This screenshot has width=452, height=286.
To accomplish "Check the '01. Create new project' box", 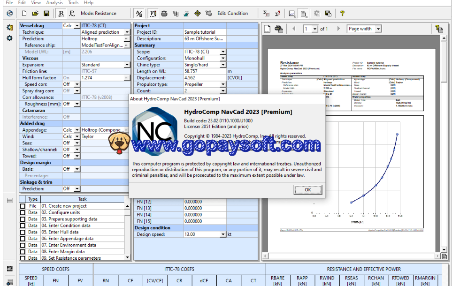I will [x=23, y=206].
